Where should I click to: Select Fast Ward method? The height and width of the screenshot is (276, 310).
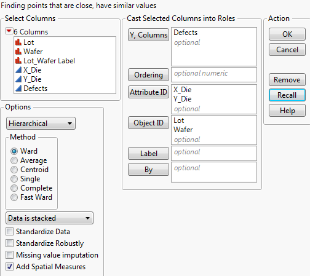click(x=14, y=197)
